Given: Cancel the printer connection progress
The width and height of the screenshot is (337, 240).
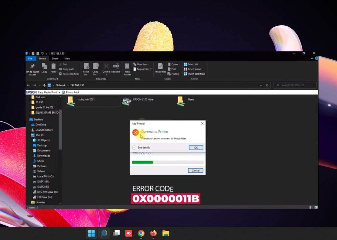Looking at the screenshot, I should pos(195,171).
